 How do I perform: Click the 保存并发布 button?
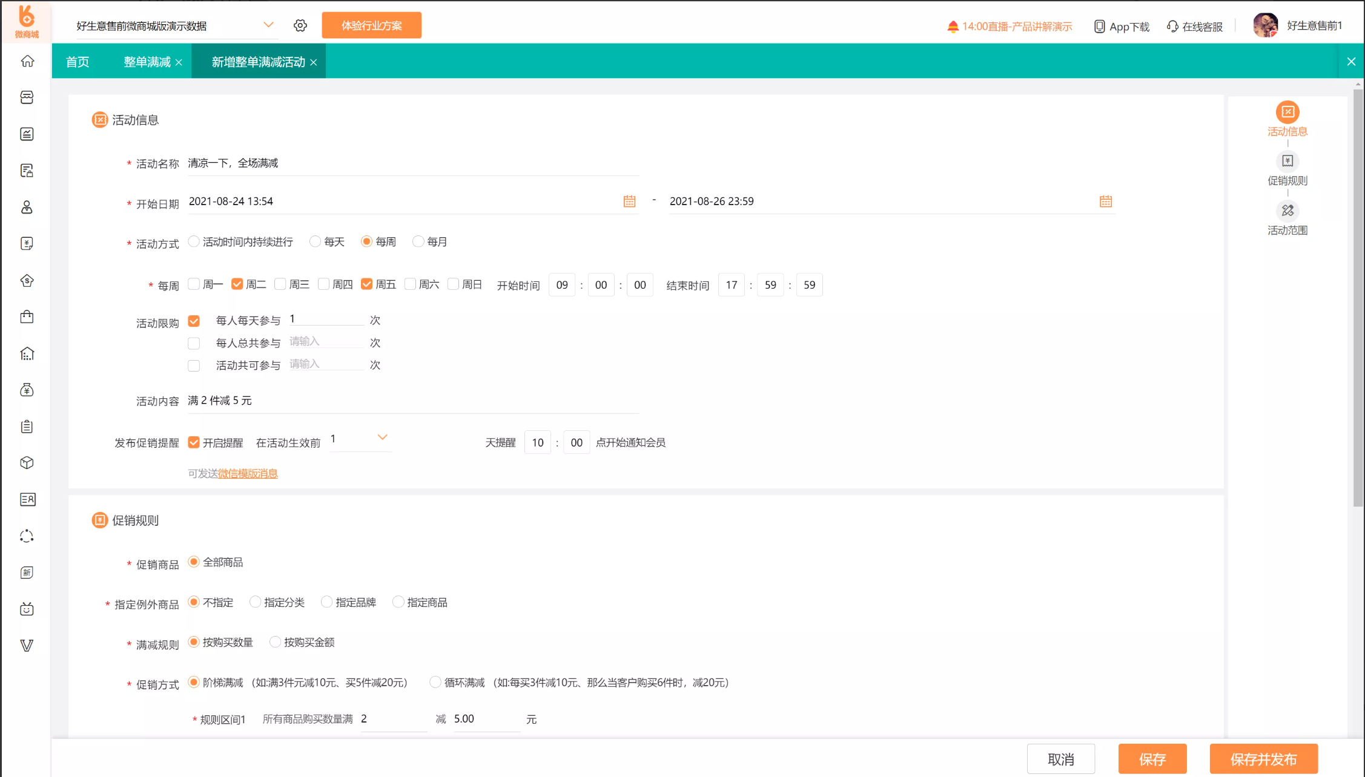point(1263,759)
